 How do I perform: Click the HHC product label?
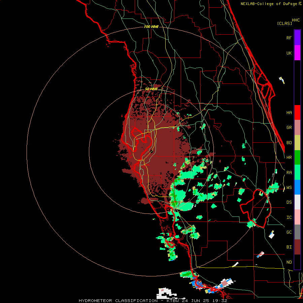pos(296,20)
